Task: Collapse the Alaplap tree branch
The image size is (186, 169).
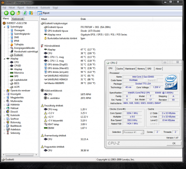Action: [5, 58]
